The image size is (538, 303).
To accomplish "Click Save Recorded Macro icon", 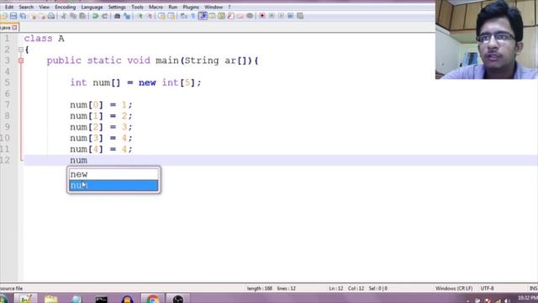I will pos(300,16).
